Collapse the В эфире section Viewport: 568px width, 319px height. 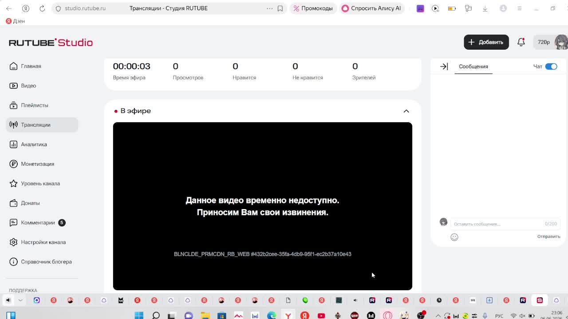pyautogui.click(x=406, y=111)
